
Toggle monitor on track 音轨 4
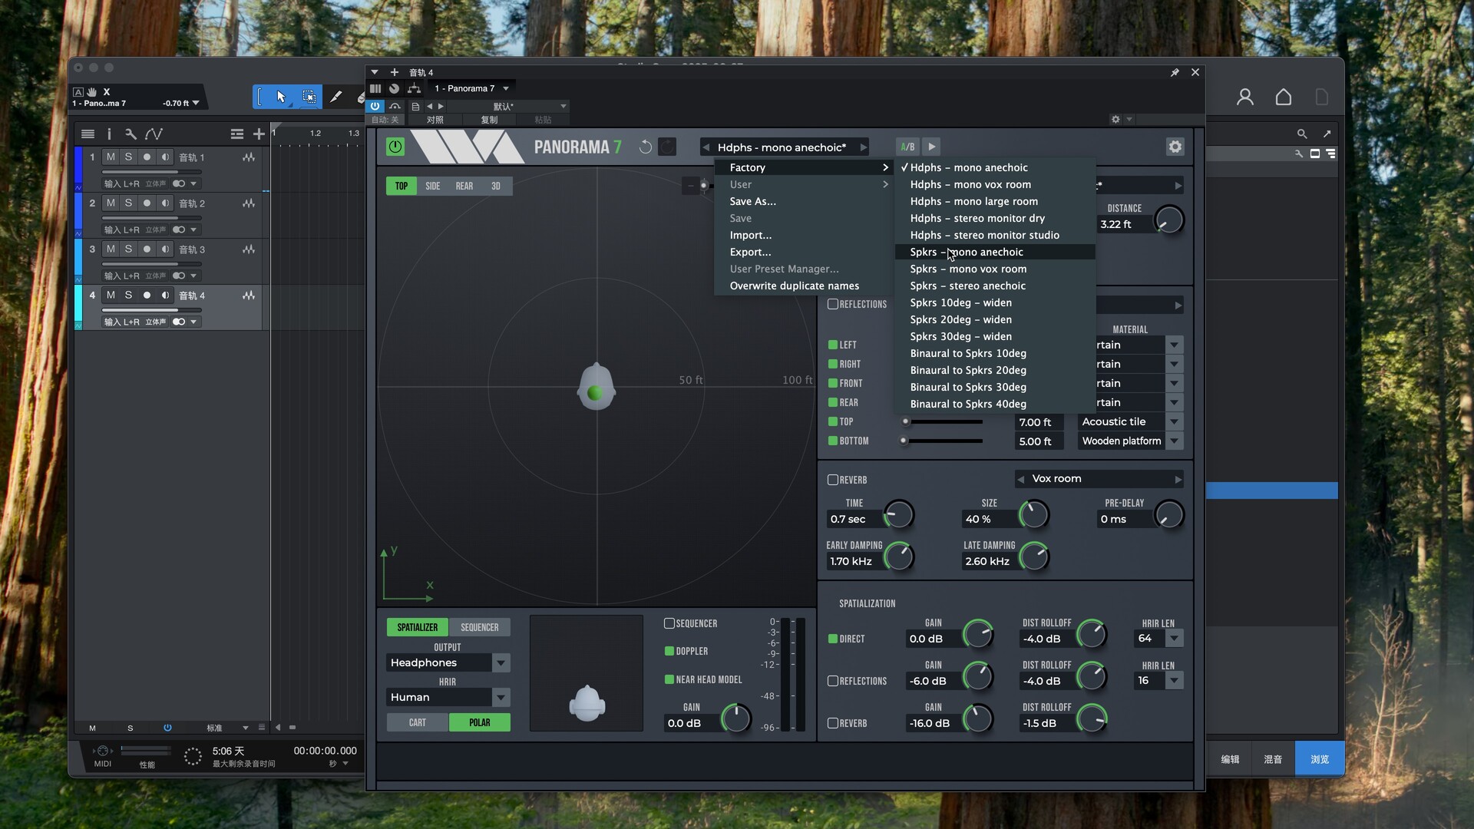pos(165,295)
